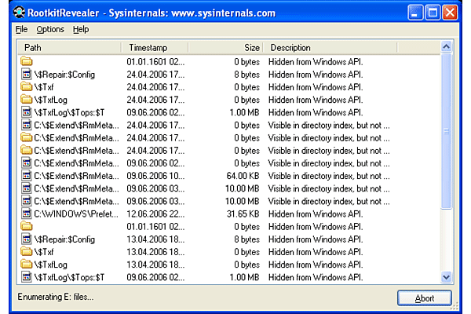Screen dimensions: 471x314
Task: Sort by the Description column header
Action: click(330, 47)
